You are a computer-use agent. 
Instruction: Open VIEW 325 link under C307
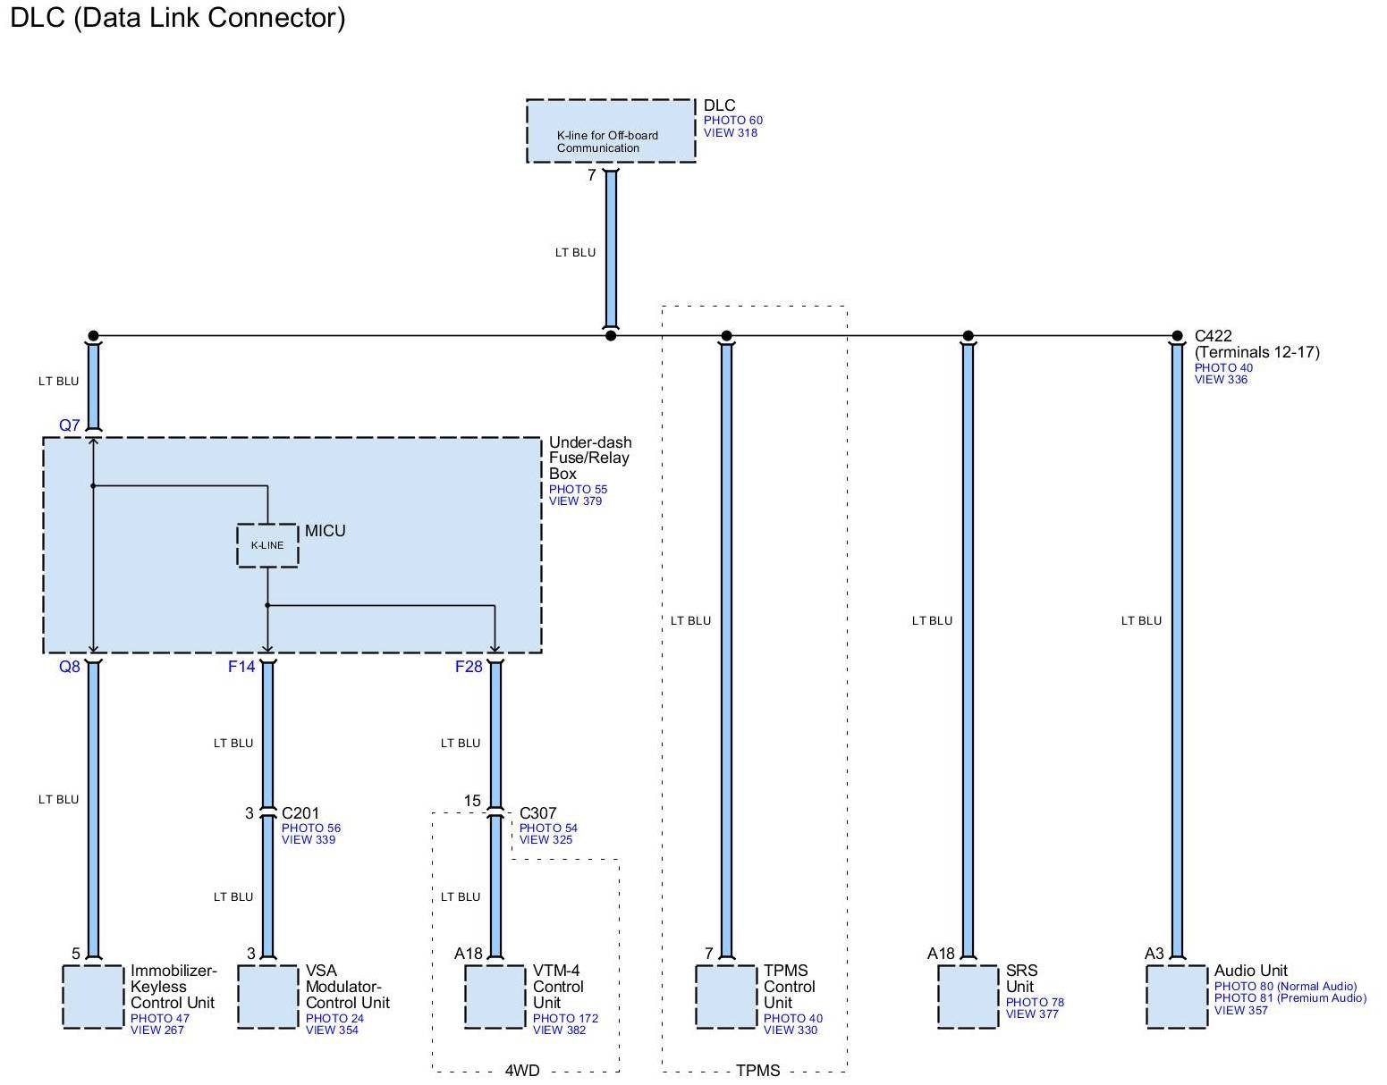point(545,840)
